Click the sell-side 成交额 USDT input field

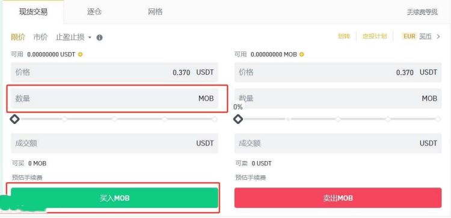tap(338, 143)
